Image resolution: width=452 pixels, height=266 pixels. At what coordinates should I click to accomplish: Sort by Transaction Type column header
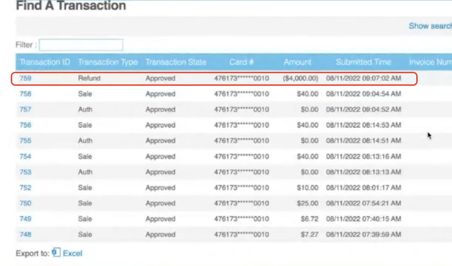[108, 62]
